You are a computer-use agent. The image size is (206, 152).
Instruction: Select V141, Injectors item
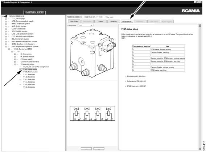[29, 75]
